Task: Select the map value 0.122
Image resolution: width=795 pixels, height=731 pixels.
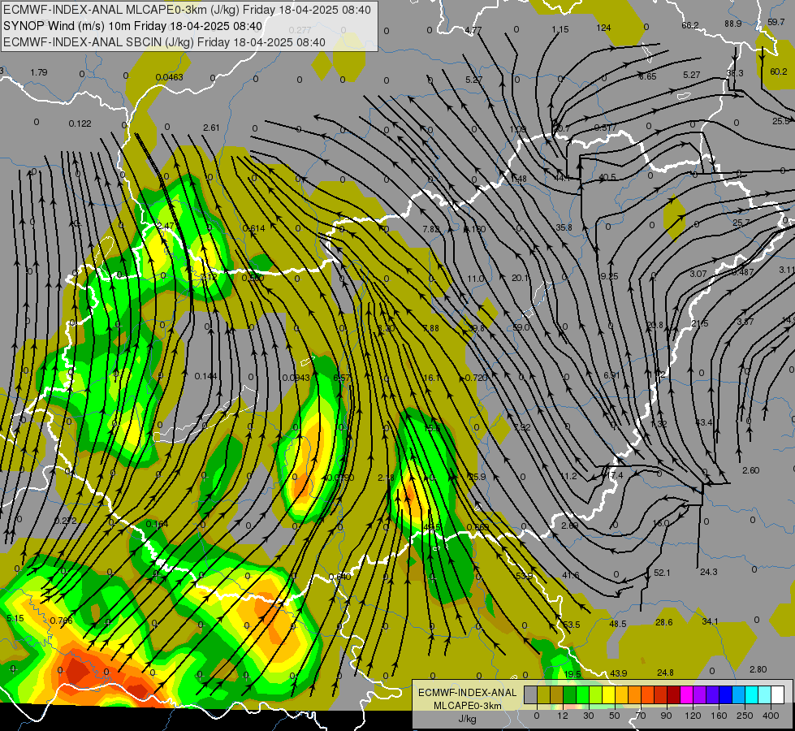Action: 80,123
